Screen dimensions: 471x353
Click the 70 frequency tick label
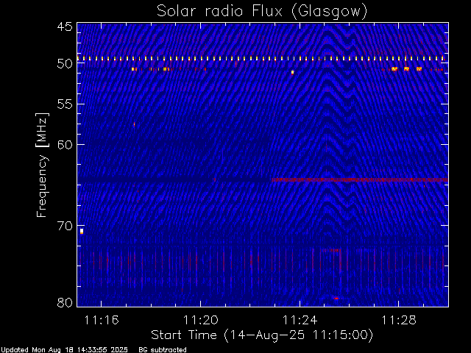65,226
